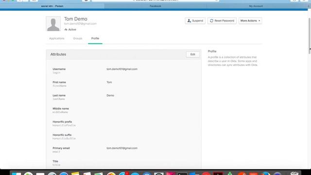Click the Reset Password button
The image size is (311, 175).
[x=222, y=20]
